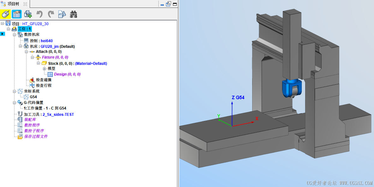This screenshot has height=187, width=374.
Task: Select the 数控子程序 tree item
Action: 34,131
